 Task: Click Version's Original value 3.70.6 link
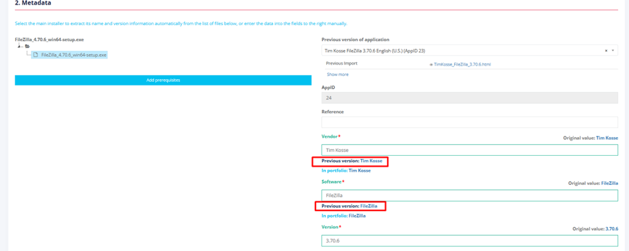pos(612,229)
